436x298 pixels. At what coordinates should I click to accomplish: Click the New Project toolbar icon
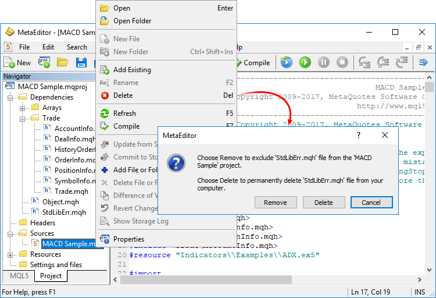44,62
